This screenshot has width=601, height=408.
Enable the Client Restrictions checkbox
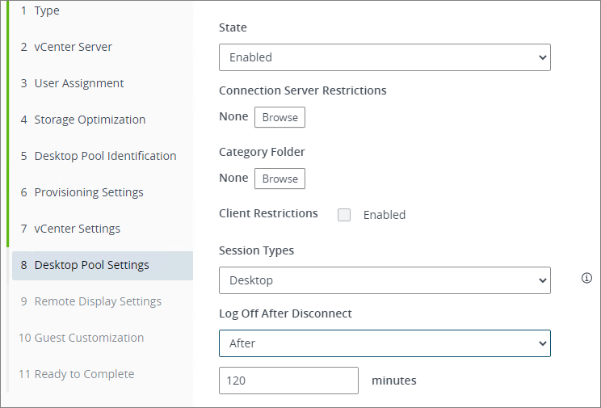[344, 215]
